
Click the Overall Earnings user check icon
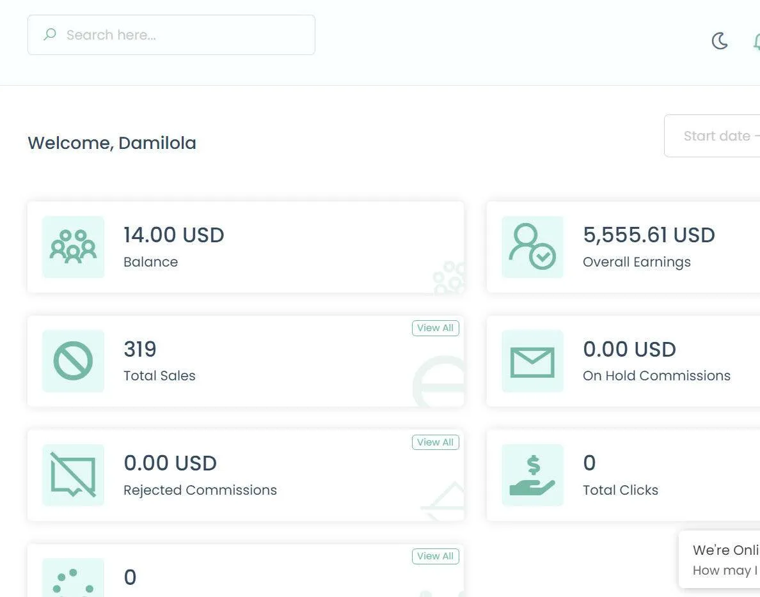[533, 247]
